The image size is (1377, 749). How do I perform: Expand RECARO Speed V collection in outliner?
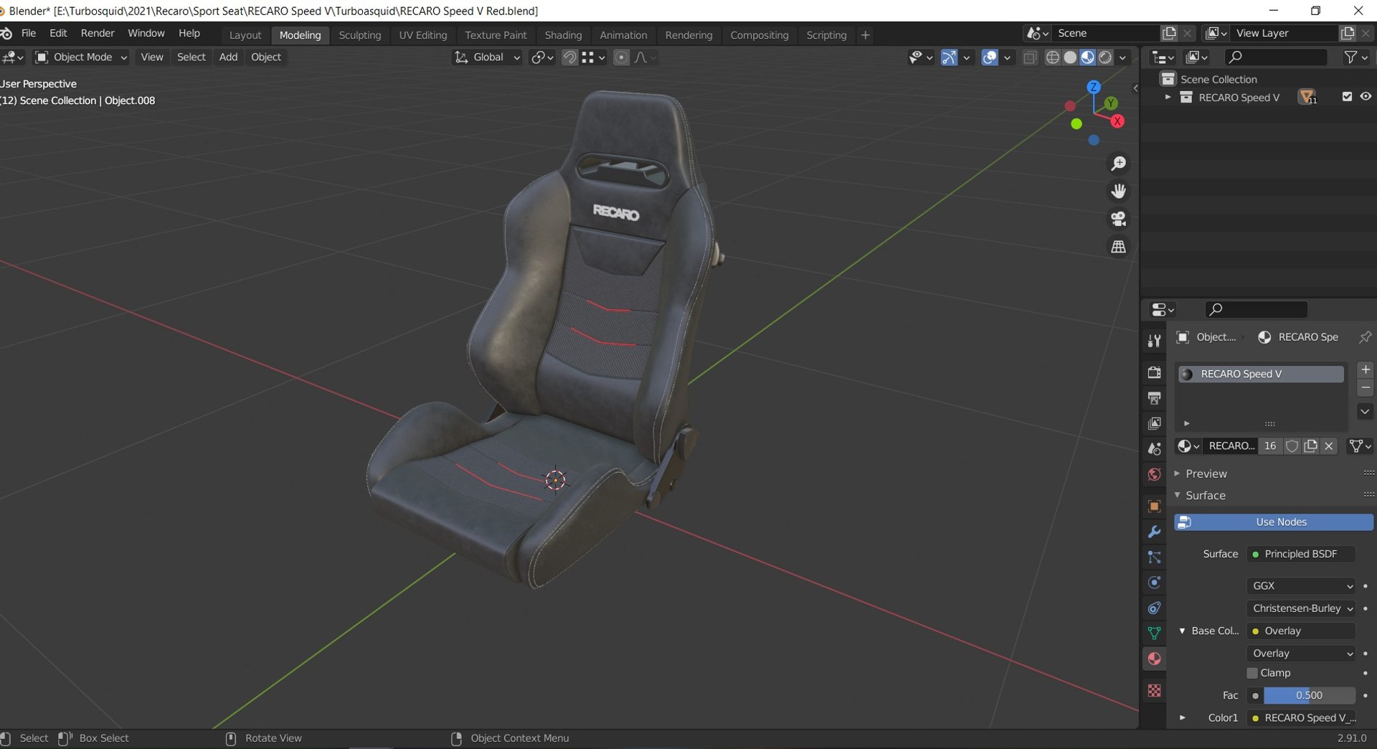pos(1168,97)
